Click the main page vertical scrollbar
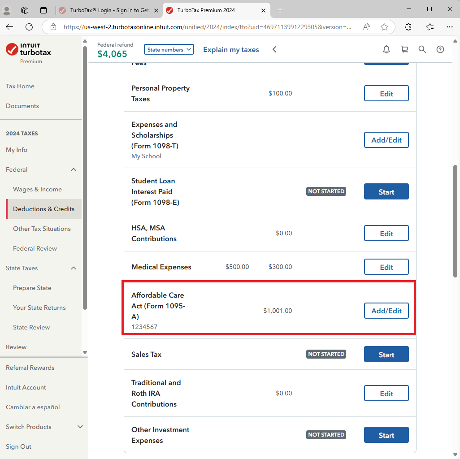Viewport: 460px width, 459px height. pyautogui.click(x=455, y=221)
